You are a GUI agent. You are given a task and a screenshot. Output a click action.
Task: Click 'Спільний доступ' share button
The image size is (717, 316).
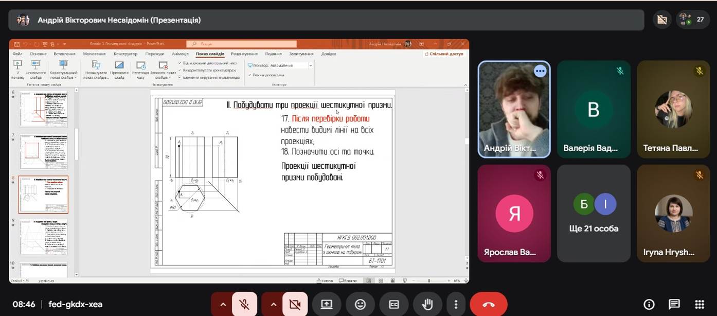[x=445, y=54]
